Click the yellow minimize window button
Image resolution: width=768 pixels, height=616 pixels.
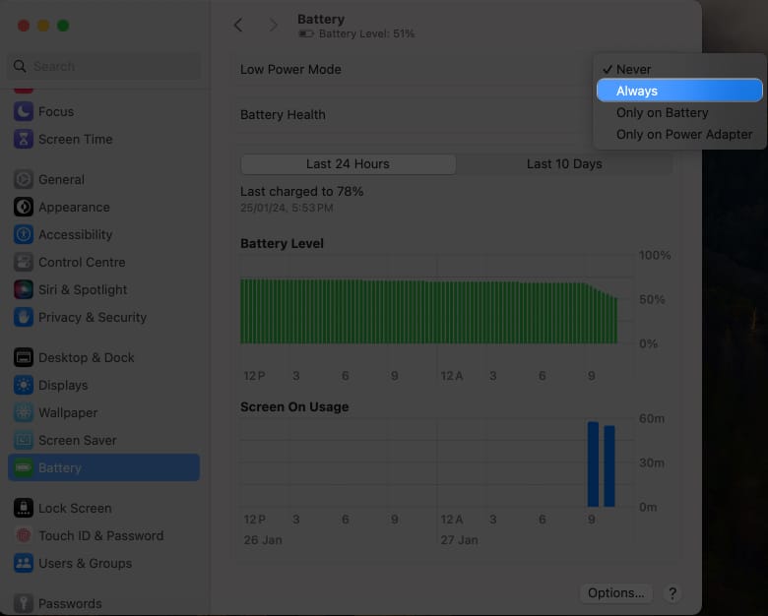43,26
